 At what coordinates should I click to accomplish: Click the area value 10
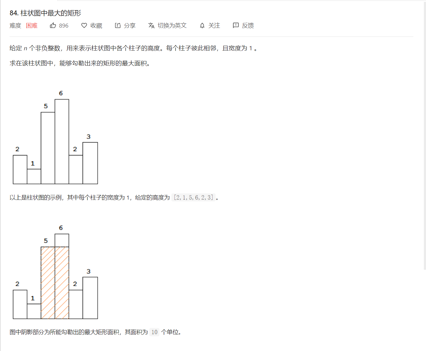point(154,332)
